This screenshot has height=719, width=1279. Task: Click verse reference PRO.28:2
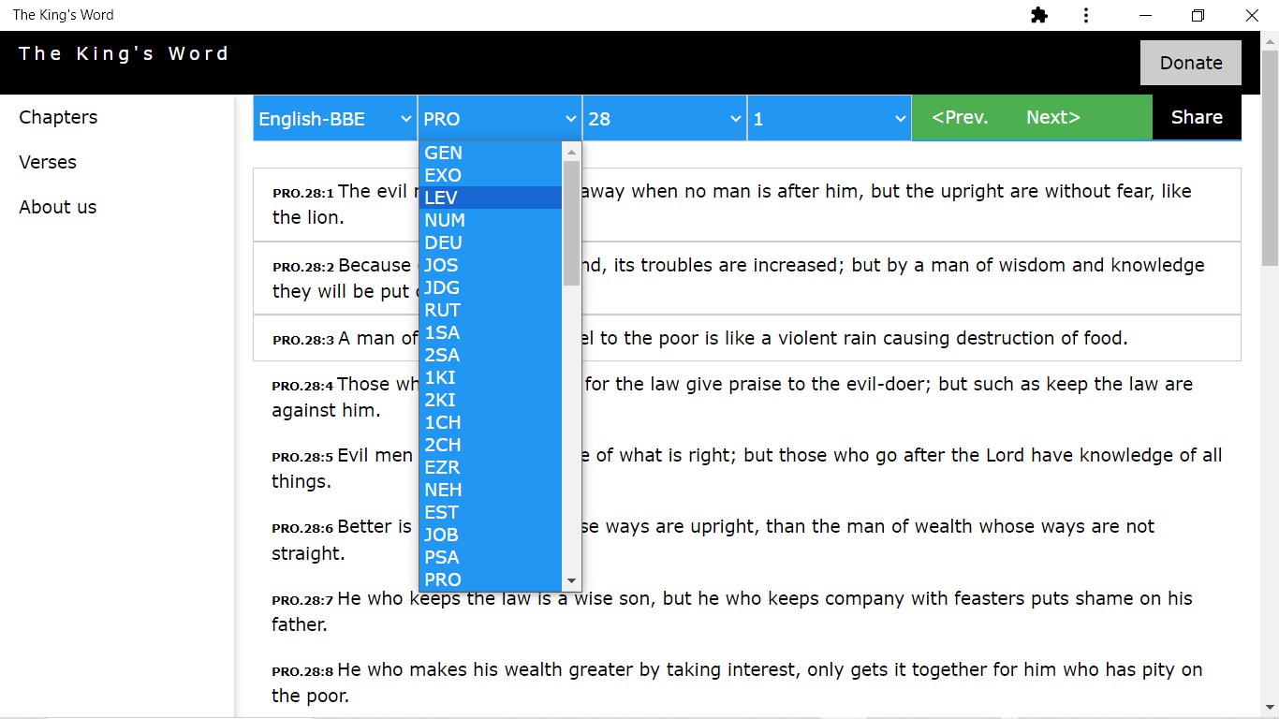coord(303,267)
